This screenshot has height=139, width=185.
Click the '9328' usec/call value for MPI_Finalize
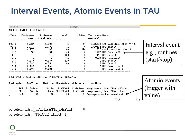click(x=98, y=58)
